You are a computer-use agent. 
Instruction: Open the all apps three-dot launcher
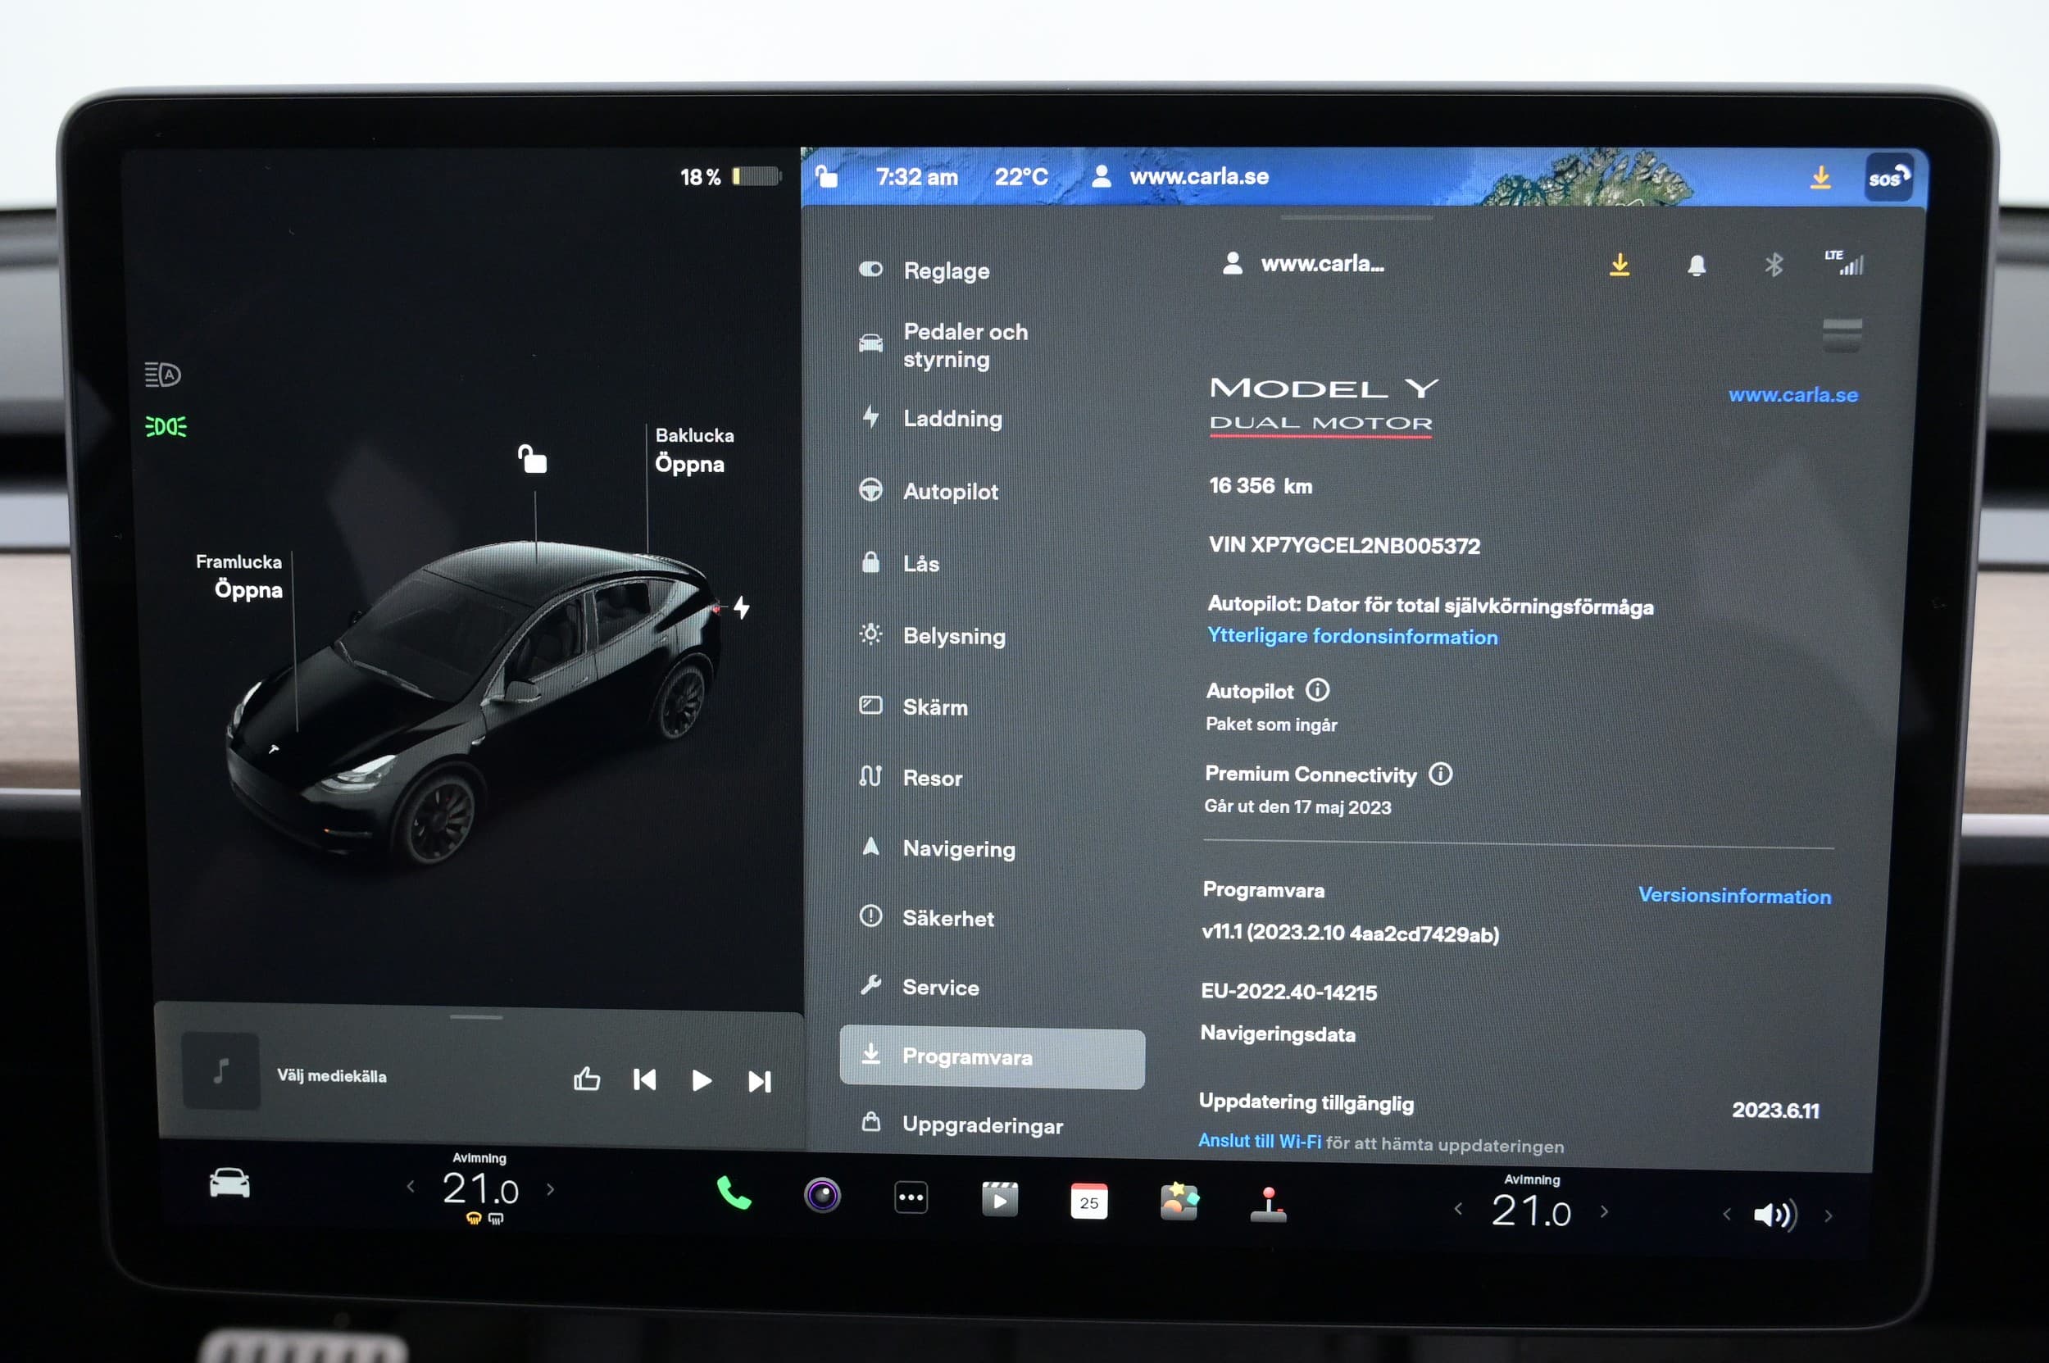pyautogui.click(x=911, y=1197)
